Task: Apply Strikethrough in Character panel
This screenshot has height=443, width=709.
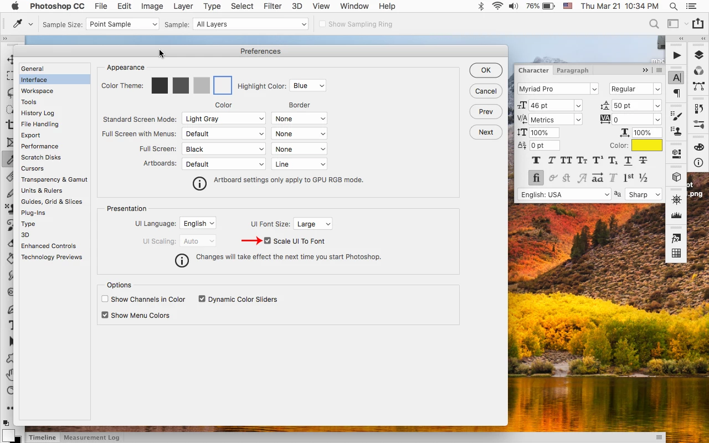Action: 643,160
